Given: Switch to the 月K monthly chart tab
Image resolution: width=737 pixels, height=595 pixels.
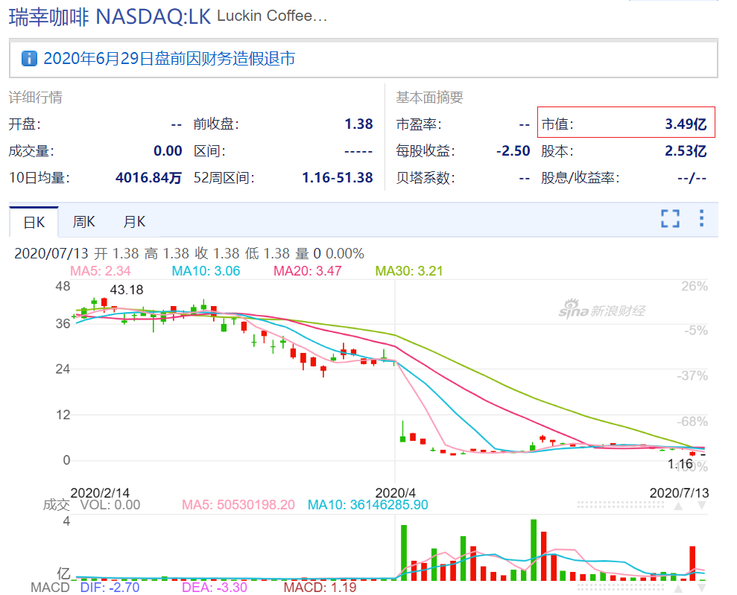Looking at the screenshot, I should click(134, 222).
